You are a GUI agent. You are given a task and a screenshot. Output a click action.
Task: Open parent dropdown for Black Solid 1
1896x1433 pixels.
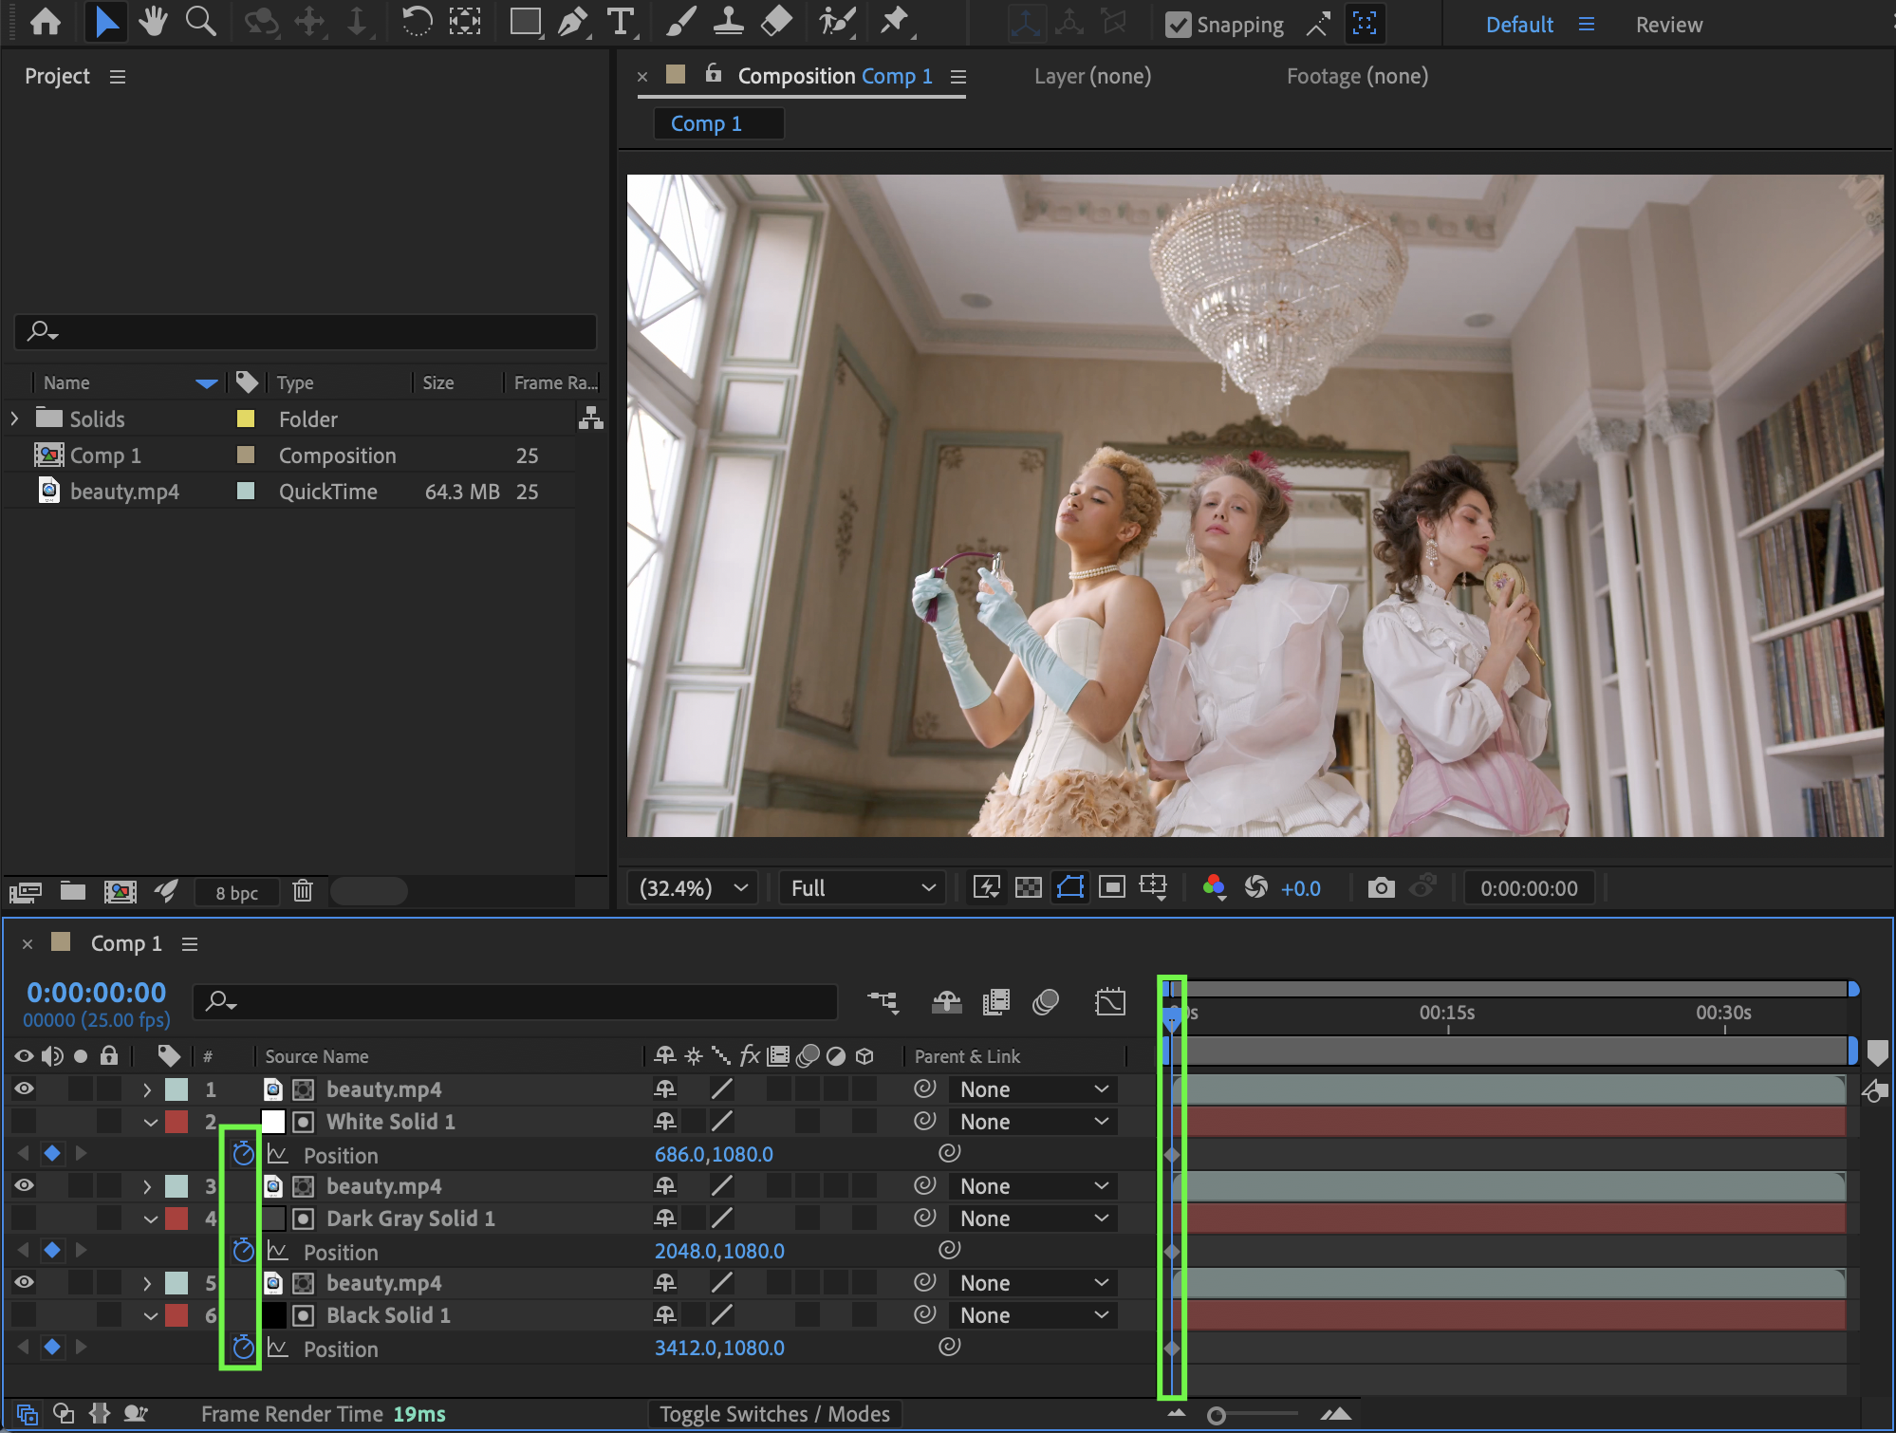click(x=1032, y=1315)
